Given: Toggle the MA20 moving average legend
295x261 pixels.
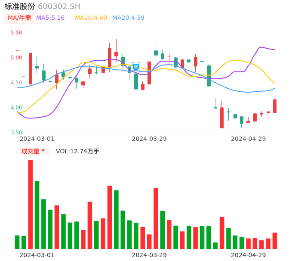Looking at the screenshot, I should pyautogui.click(x=128, y=18).
